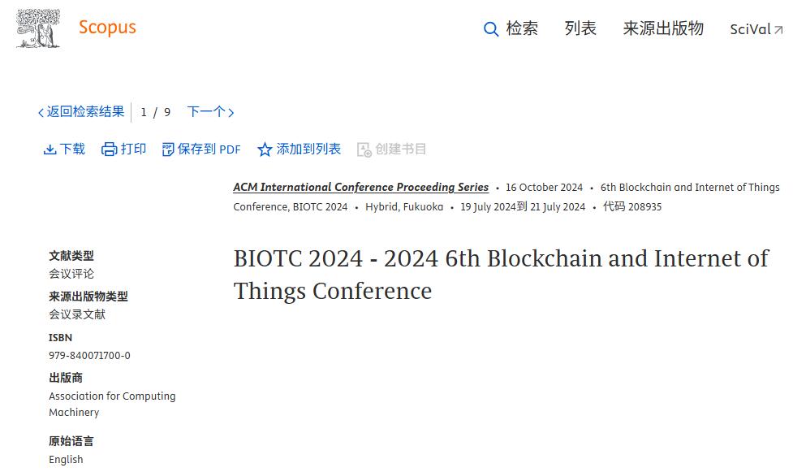
Task: Click the magnifying glass search icon
Action: [x=491, y=29]
